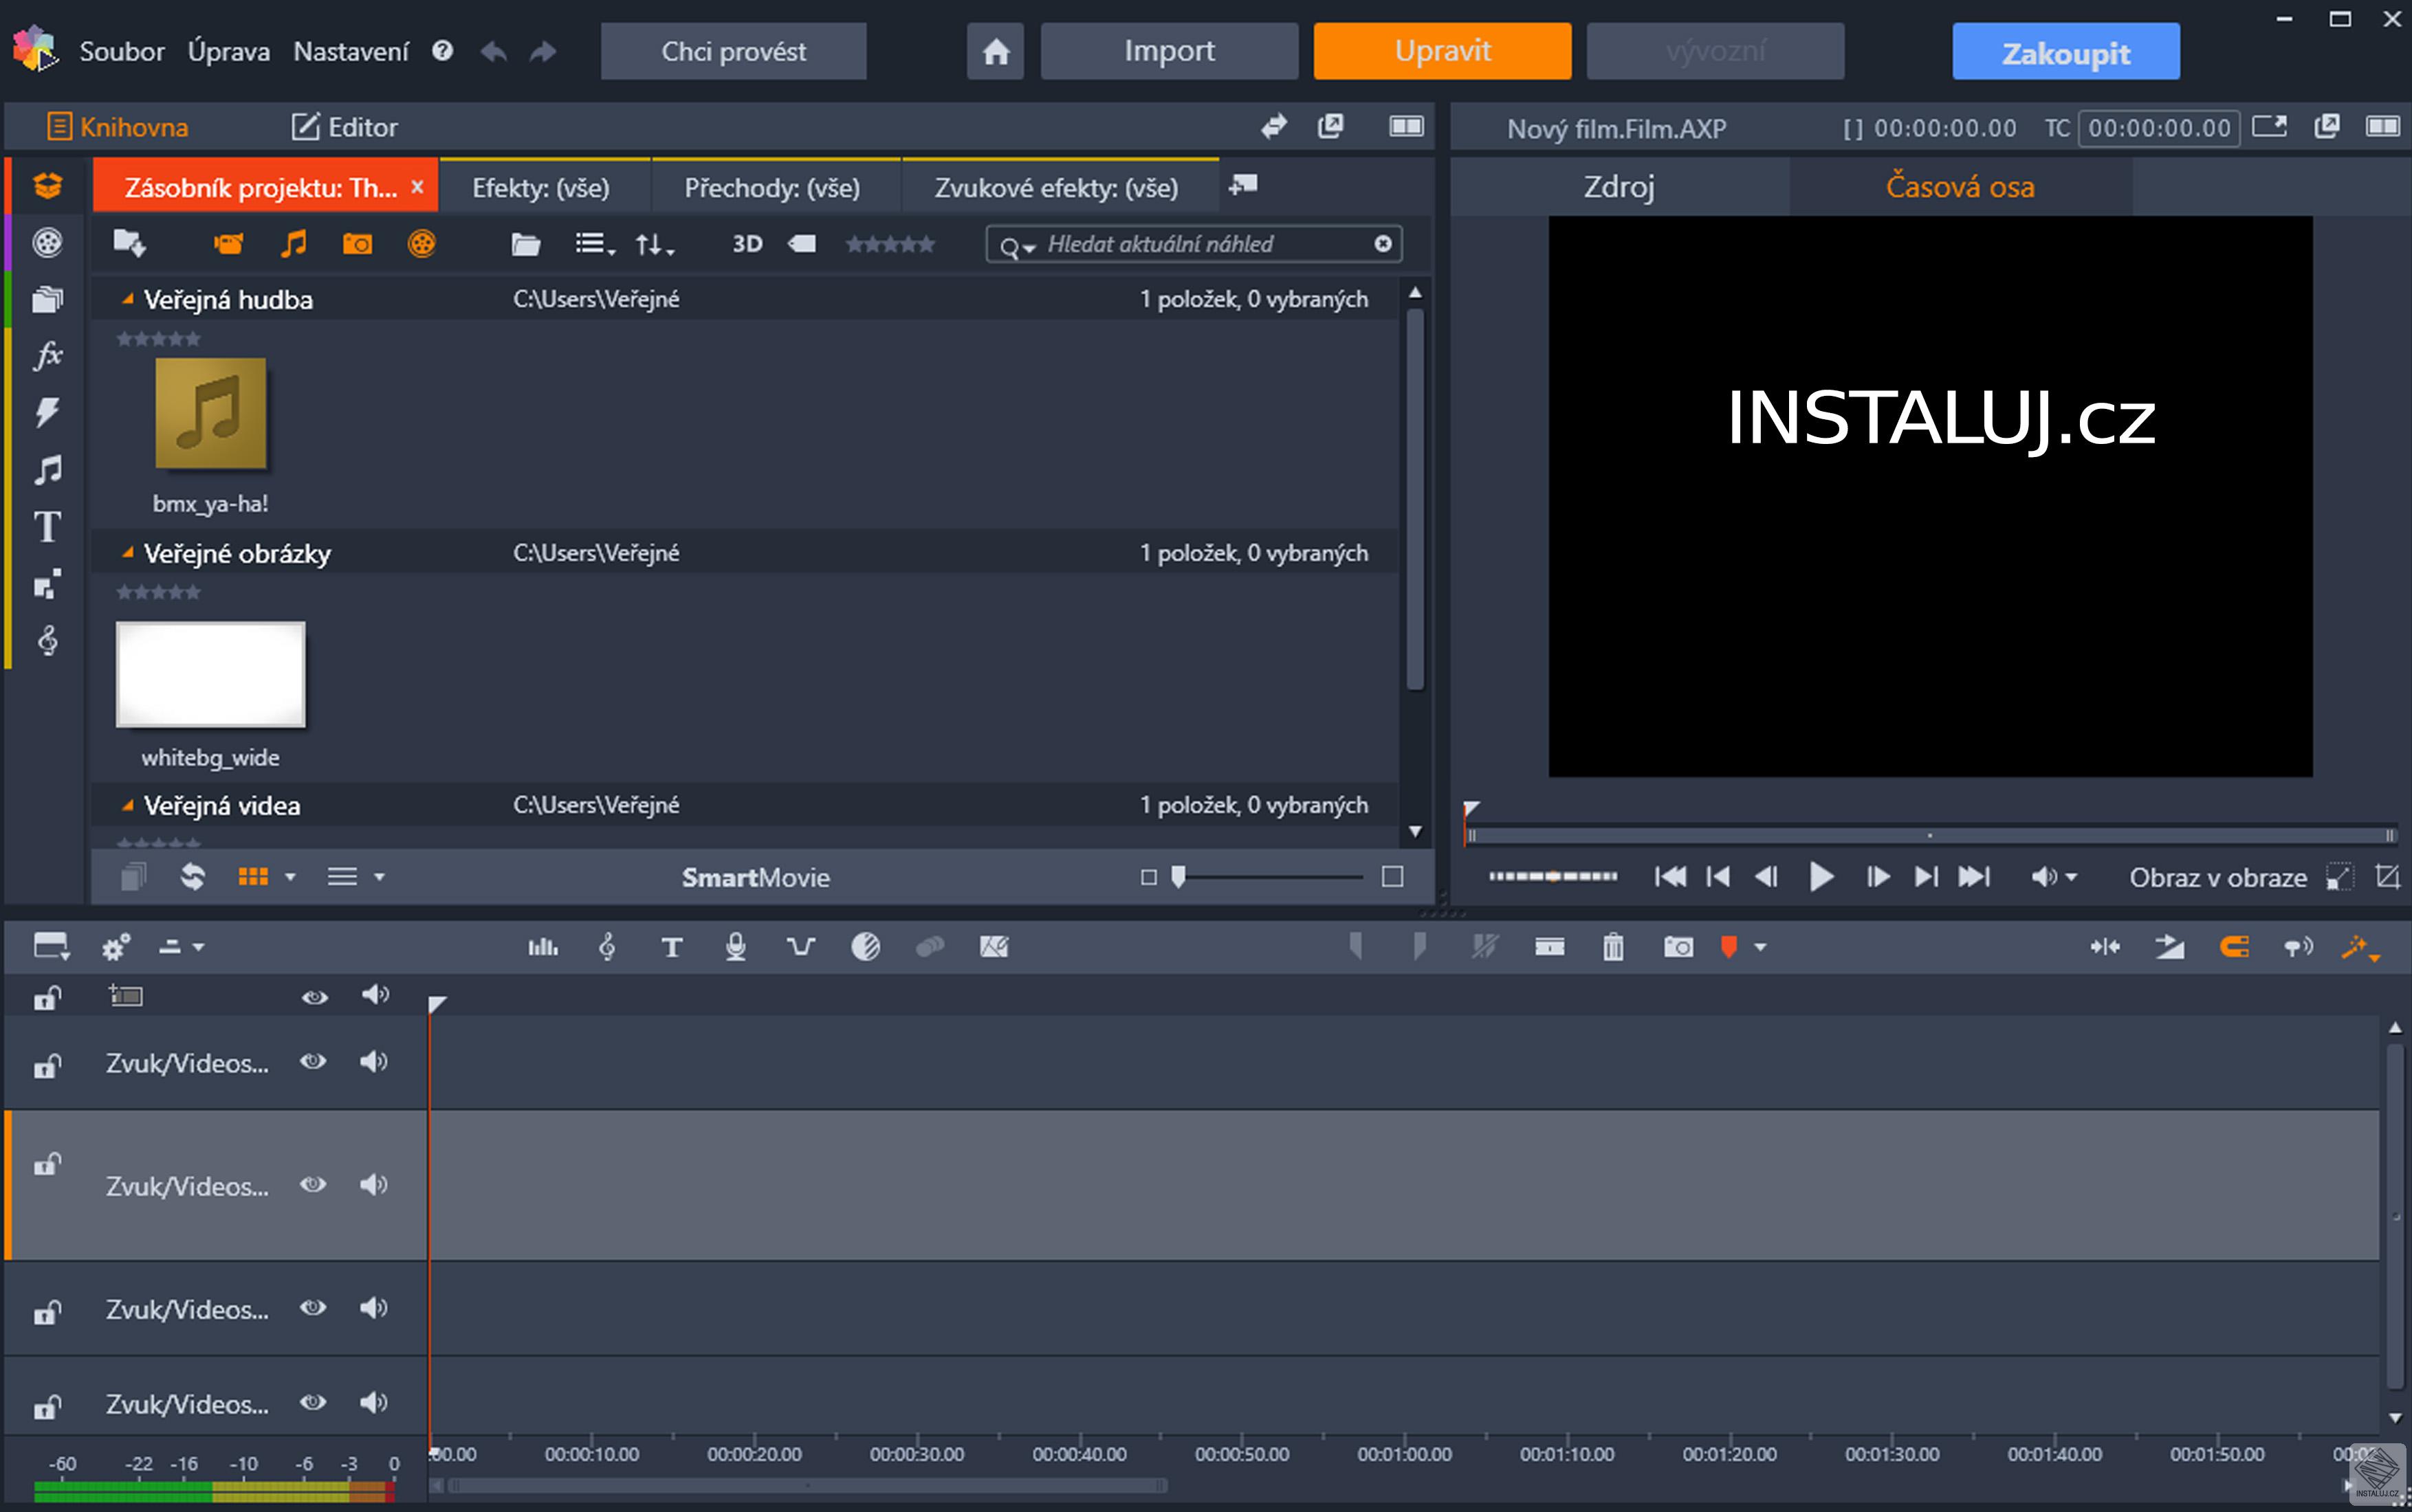
Task: Toggle magnetic snapping with the magnet icon
Action: coord(2234,946)
